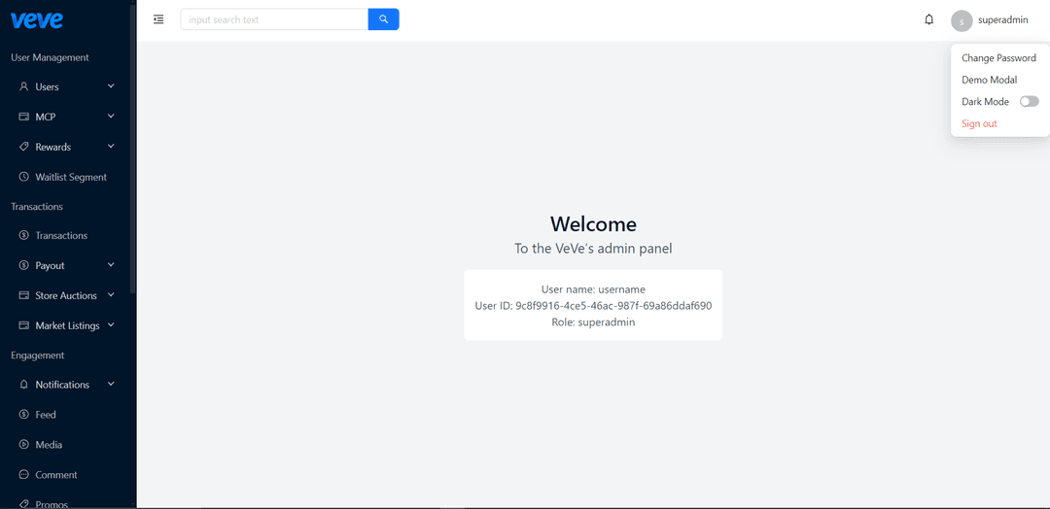Open the notifications bell in header
Viewport: 1050px width, 509px height.
coord(928,20)
